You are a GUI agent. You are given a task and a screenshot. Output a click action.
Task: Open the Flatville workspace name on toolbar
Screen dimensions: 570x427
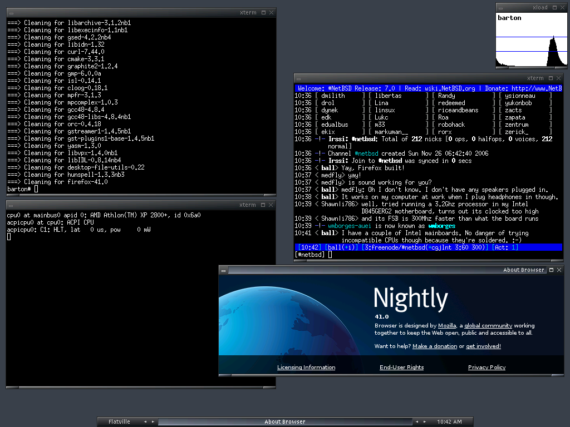(119, 421)
